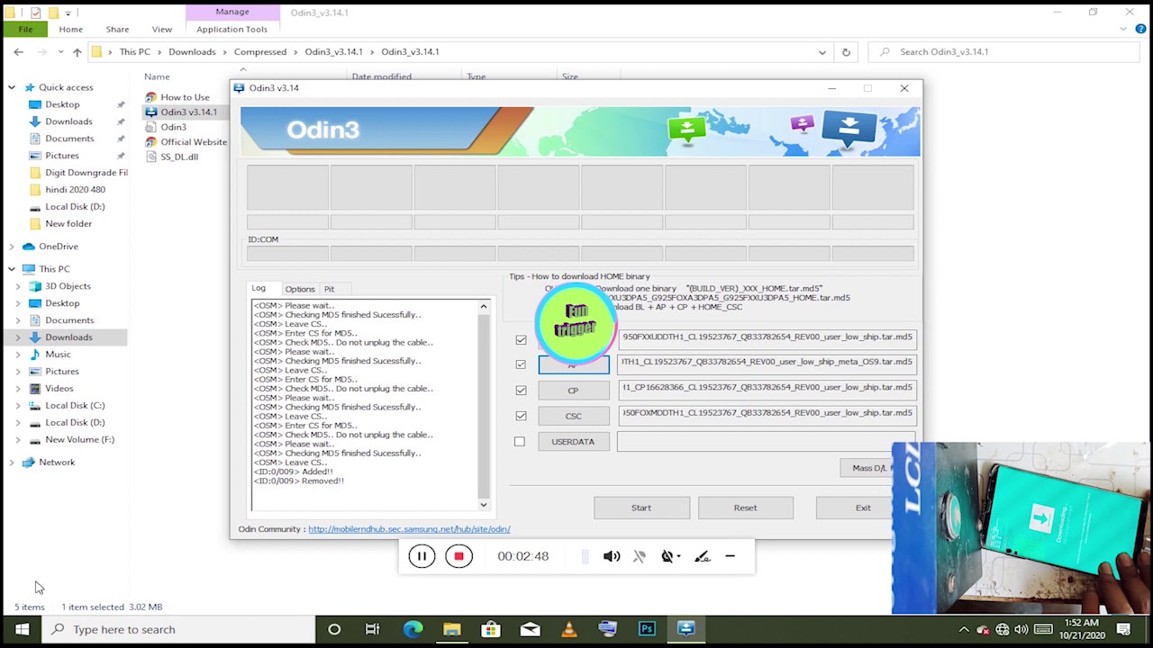
Task: Go up one folder level in Explorer
Action: tap(77, 52)
